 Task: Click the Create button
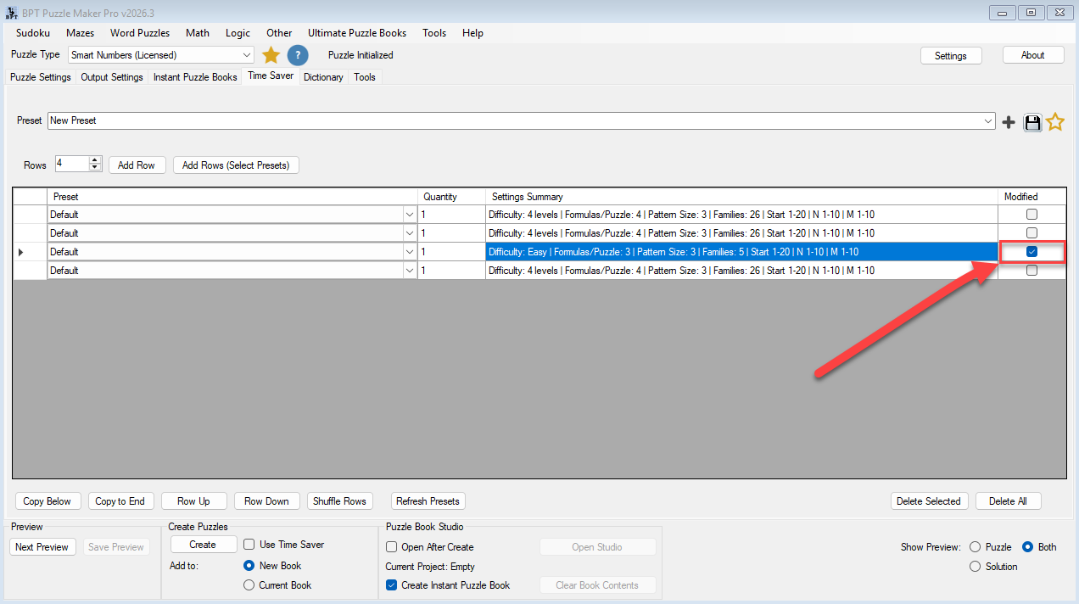coord(203,545)
